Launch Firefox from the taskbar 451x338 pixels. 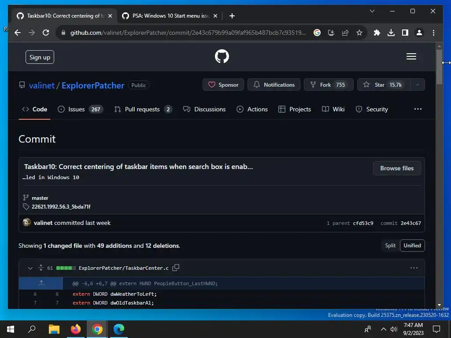click(76, 329)
